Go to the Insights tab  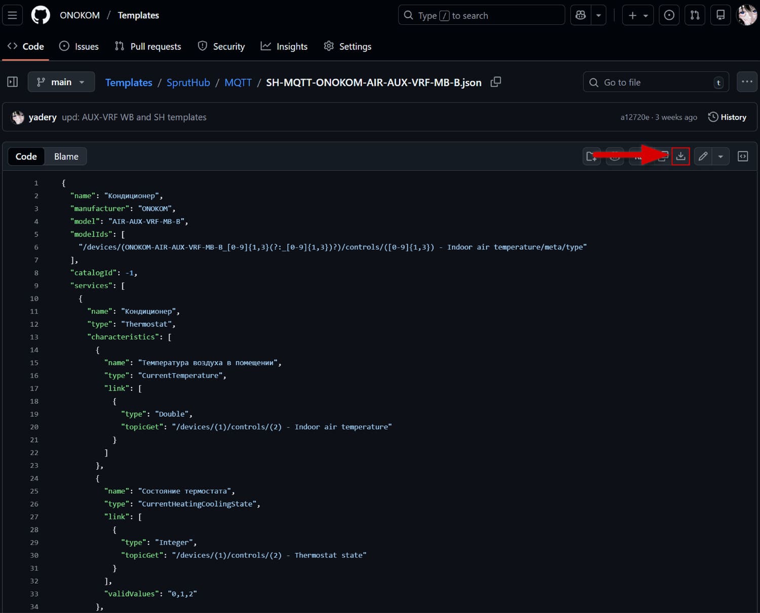coord(284,47)
